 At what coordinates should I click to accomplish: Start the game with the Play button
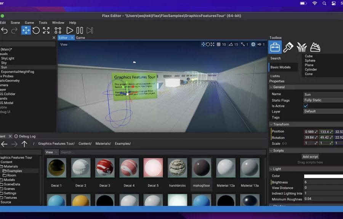click(x=70, y=30)
